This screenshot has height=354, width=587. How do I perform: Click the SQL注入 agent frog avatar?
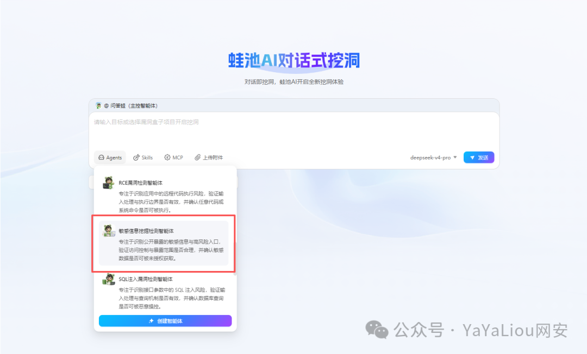point(109,279)
